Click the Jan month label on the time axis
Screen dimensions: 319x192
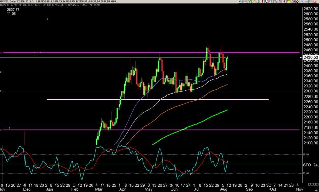coord(50,189)
